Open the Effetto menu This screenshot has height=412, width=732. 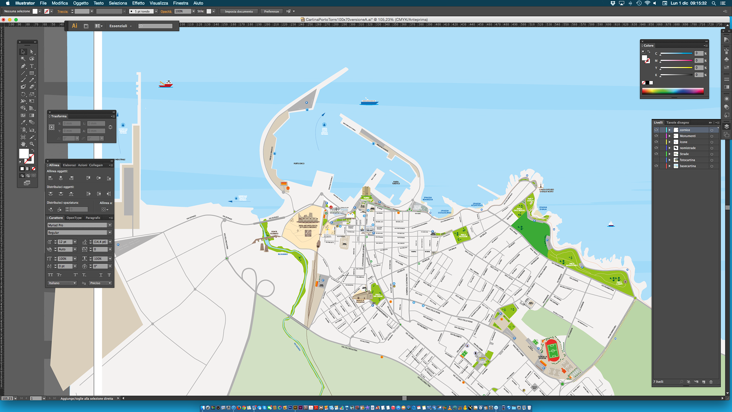138,3
